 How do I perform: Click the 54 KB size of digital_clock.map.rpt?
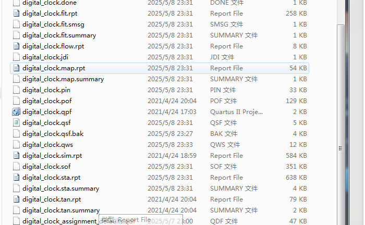point(298,68)
